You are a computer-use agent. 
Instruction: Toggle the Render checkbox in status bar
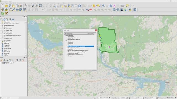(x=159, y=98)
